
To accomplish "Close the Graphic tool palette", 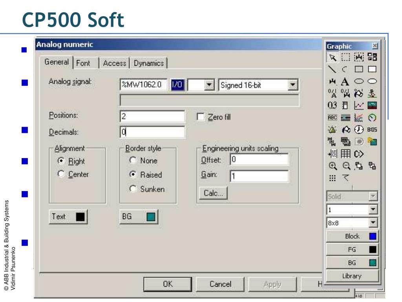I will [x=375, y=46].
